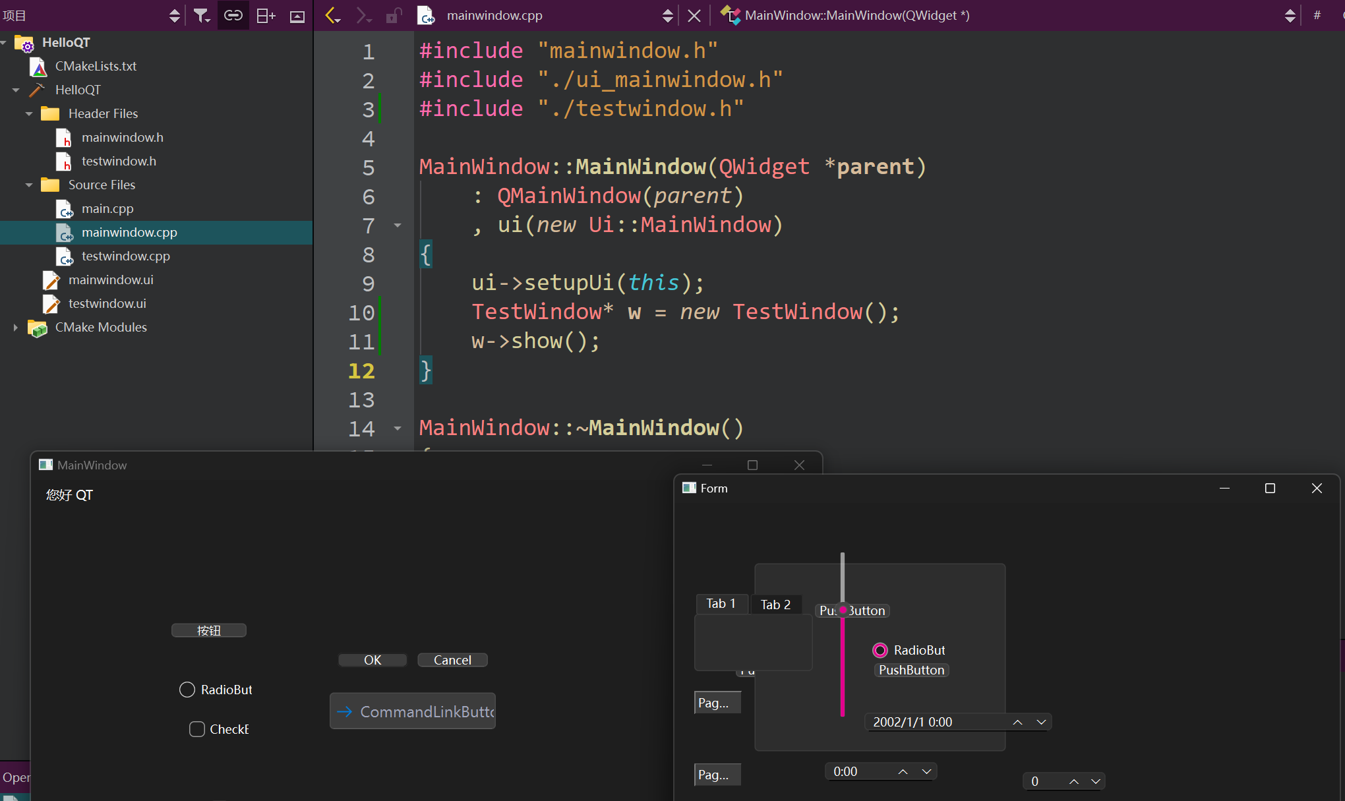Open the mainwindow.cpp file selector dropdown
The width and height of the screenshot is (1345, 801).
coord(667,15)
